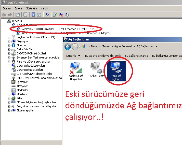Click the Scan for hardware changes icon

[47, 14]
